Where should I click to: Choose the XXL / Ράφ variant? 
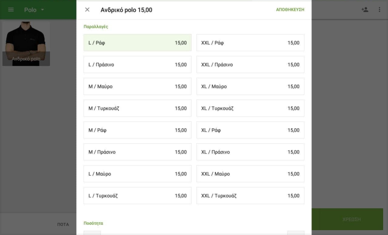250,43
